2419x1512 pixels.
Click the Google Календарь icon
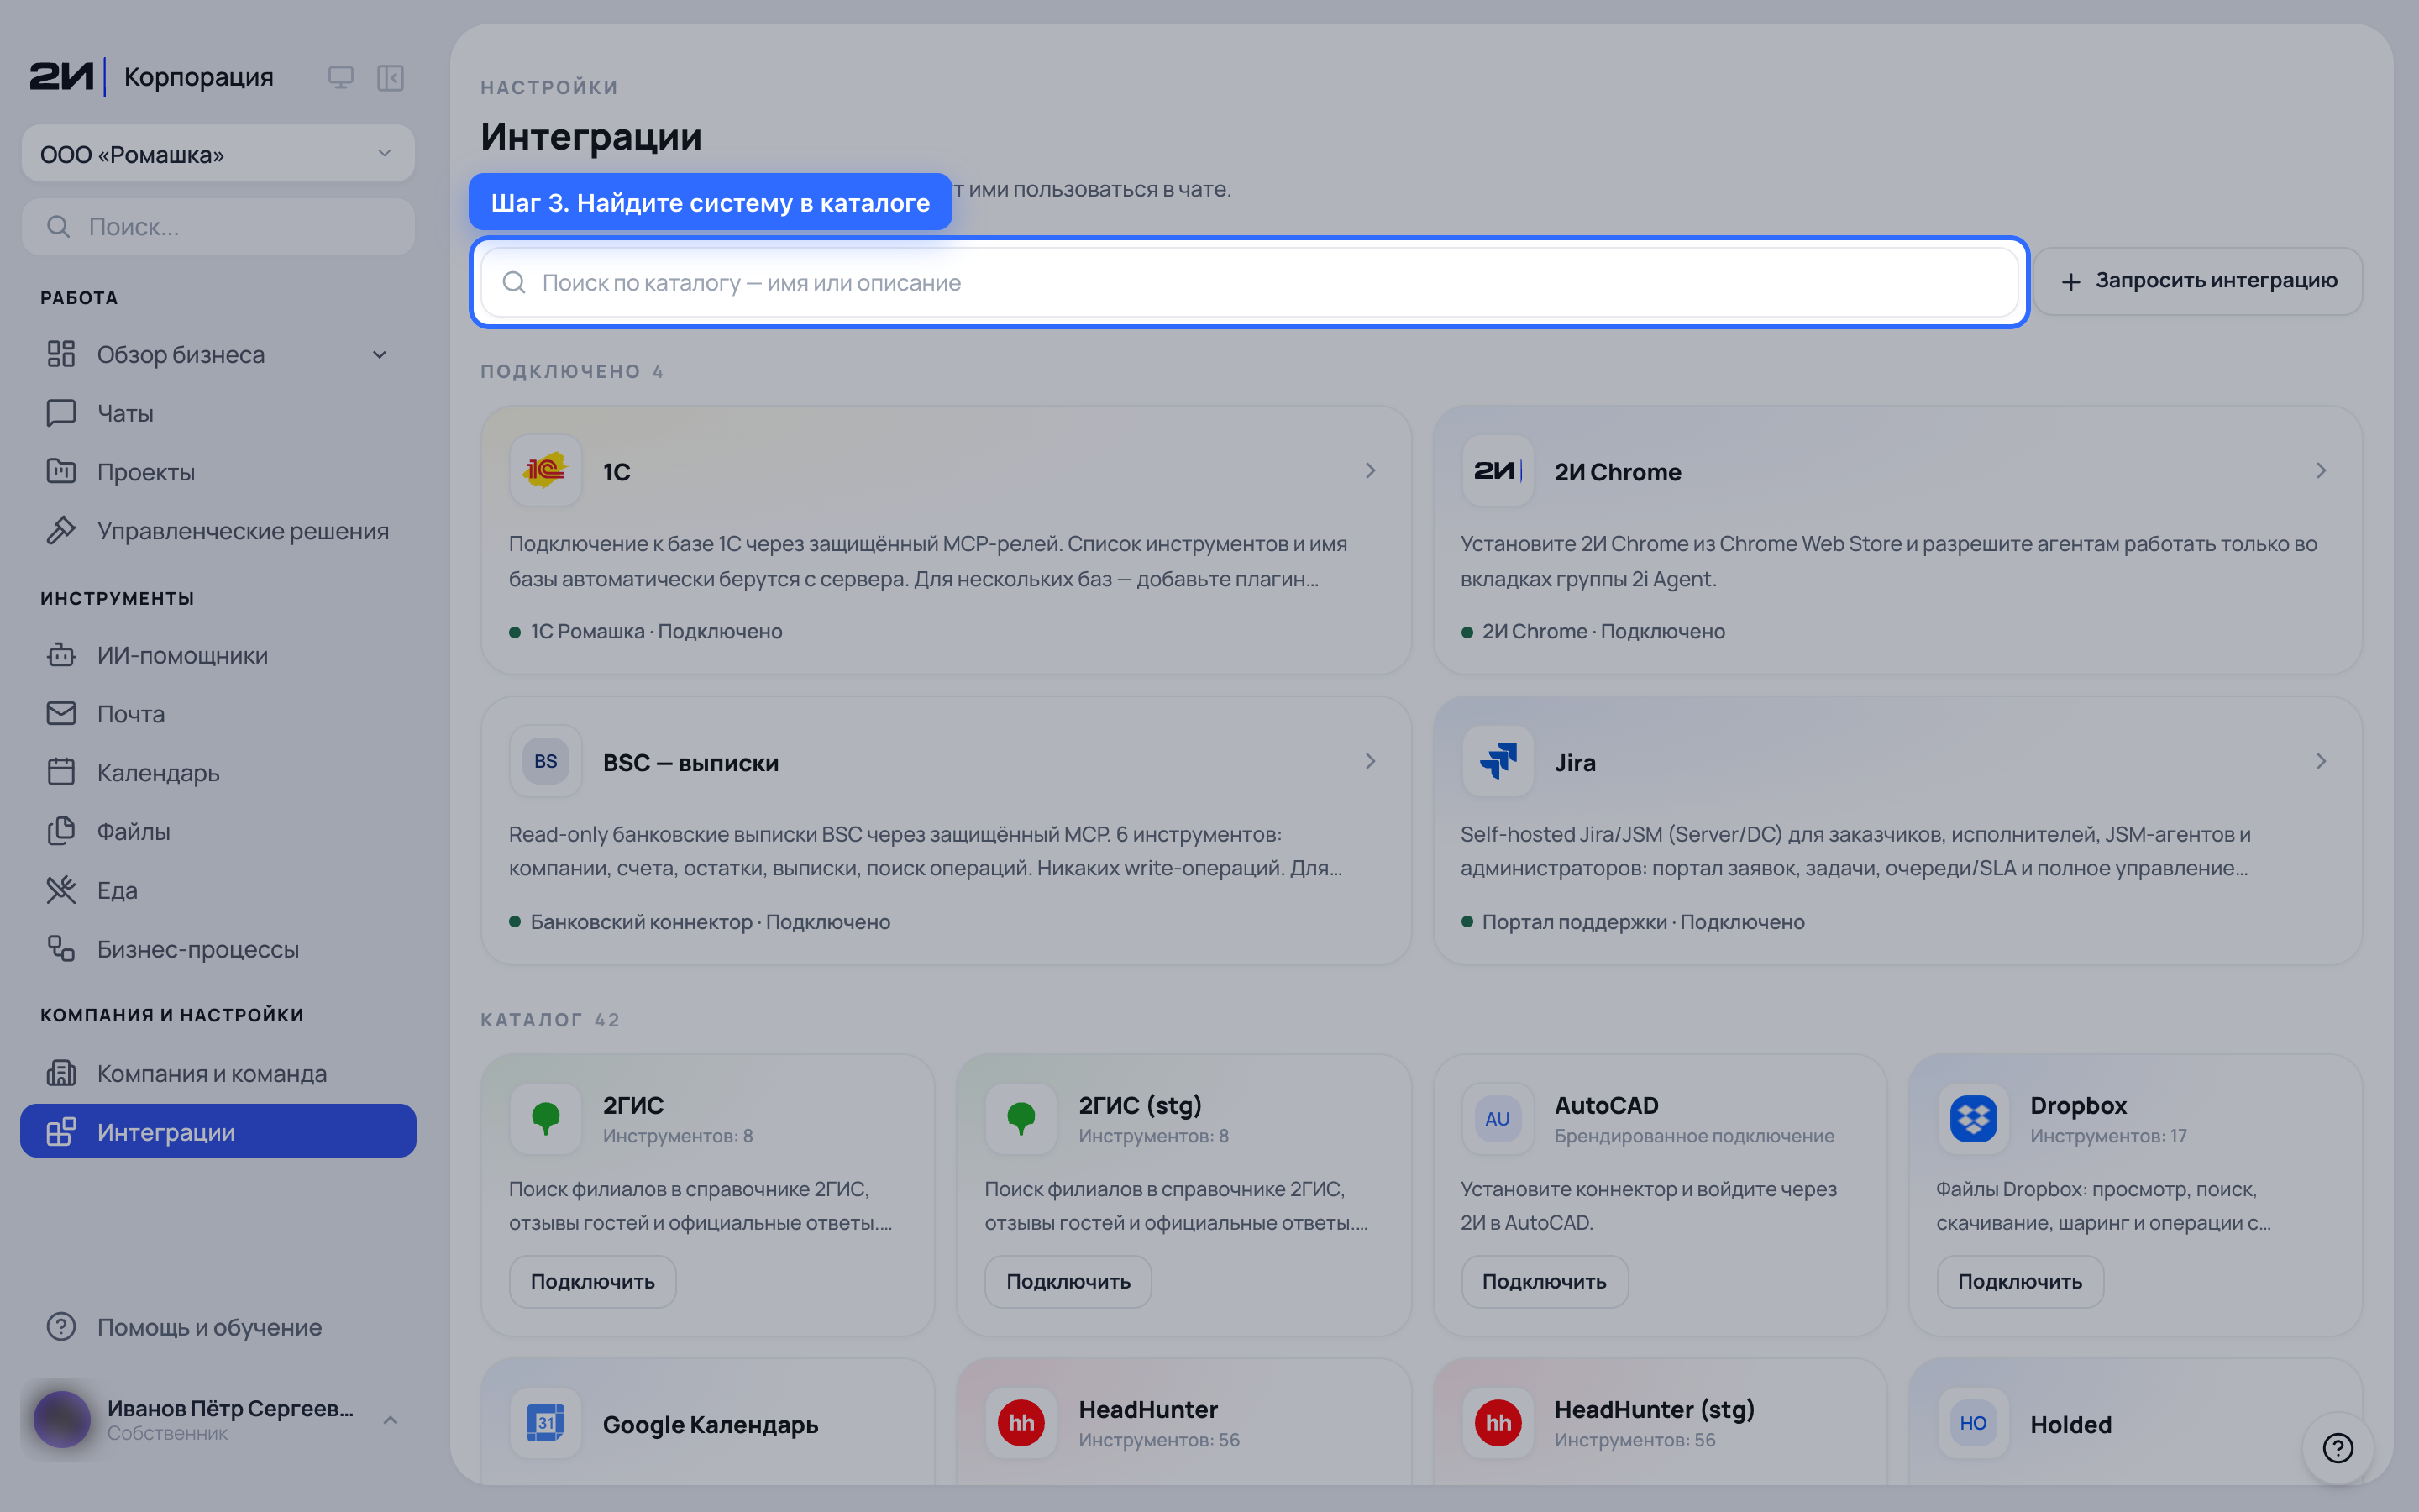pos(545,1422)
